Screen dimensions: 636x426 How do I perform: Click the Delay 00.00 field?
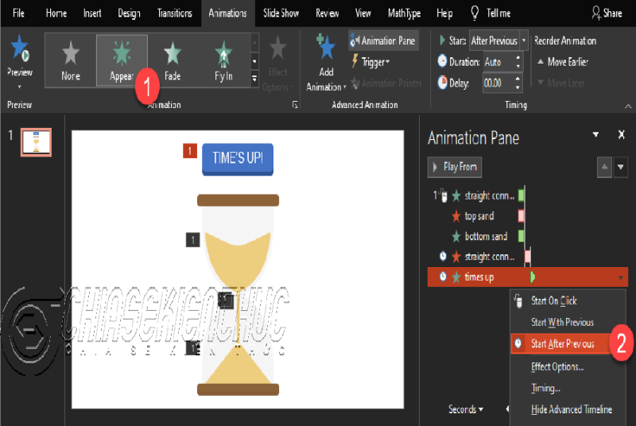[x=498, y=83]
